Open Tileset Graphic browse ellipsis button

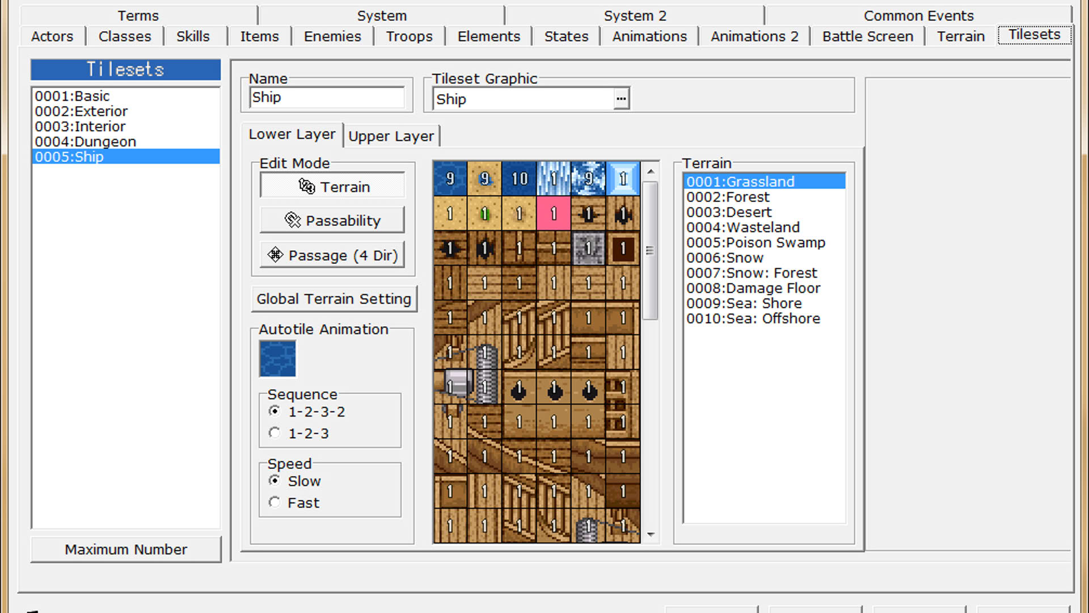click(x=622, y=99)
